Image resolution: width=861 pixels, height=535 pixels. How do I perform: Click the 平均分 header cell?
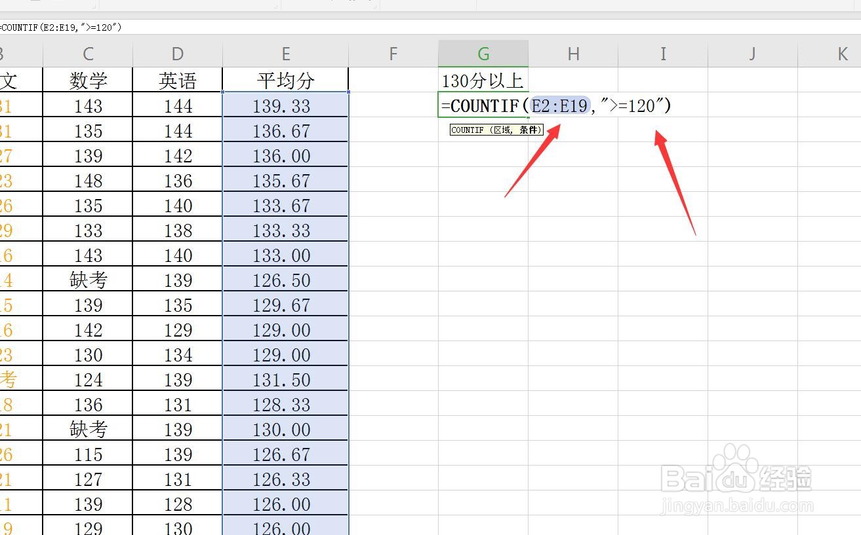pos(285,80)
